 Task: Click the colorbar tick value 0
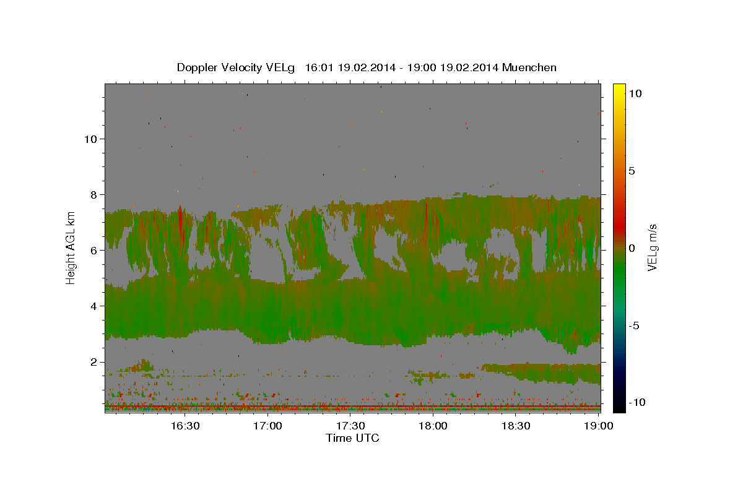pos(632,248)
